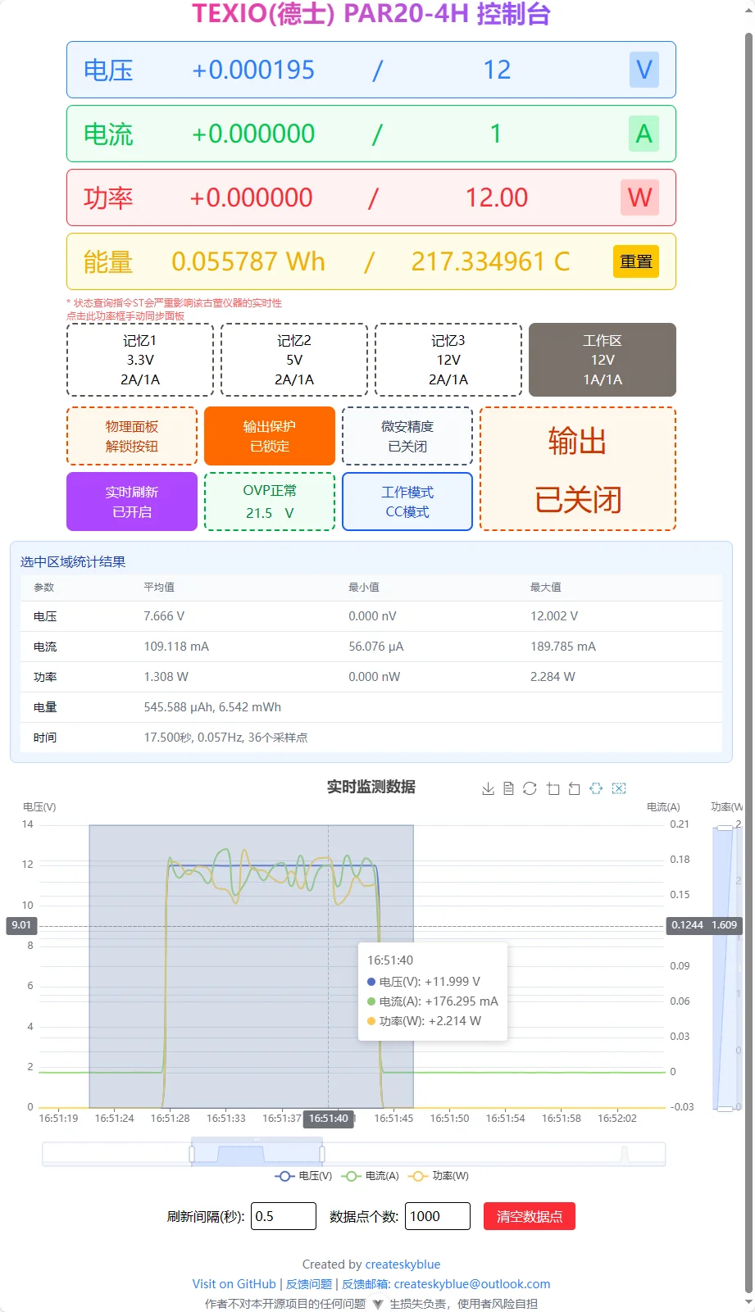
Task: Click the clear brush selection icon
Action: 619,788
